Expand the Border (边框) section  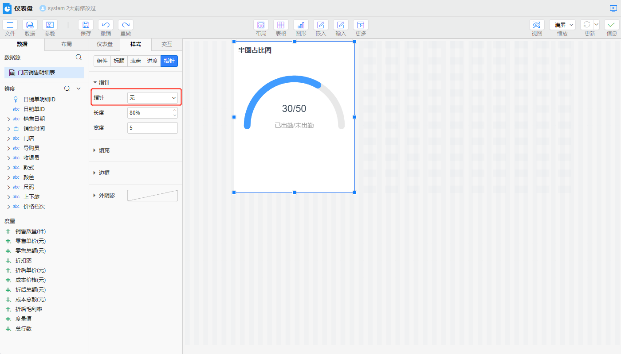(x=104, y=173)
